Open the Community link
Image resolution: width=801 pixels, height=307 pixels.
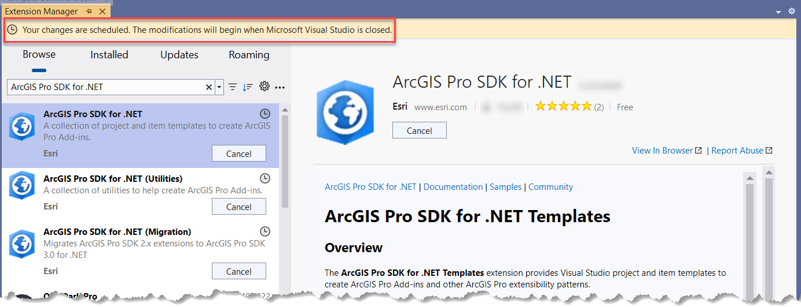[550, 187]
